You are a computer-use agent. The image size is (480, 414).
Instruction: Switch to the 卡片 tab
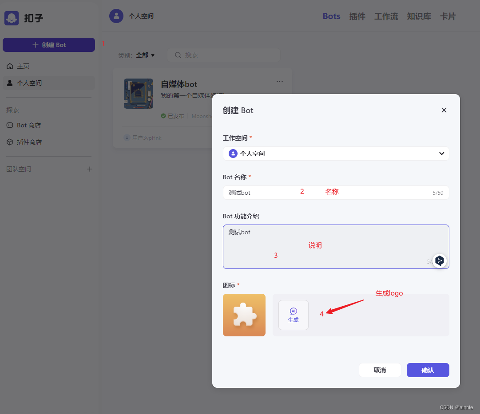tap(448, 16)
